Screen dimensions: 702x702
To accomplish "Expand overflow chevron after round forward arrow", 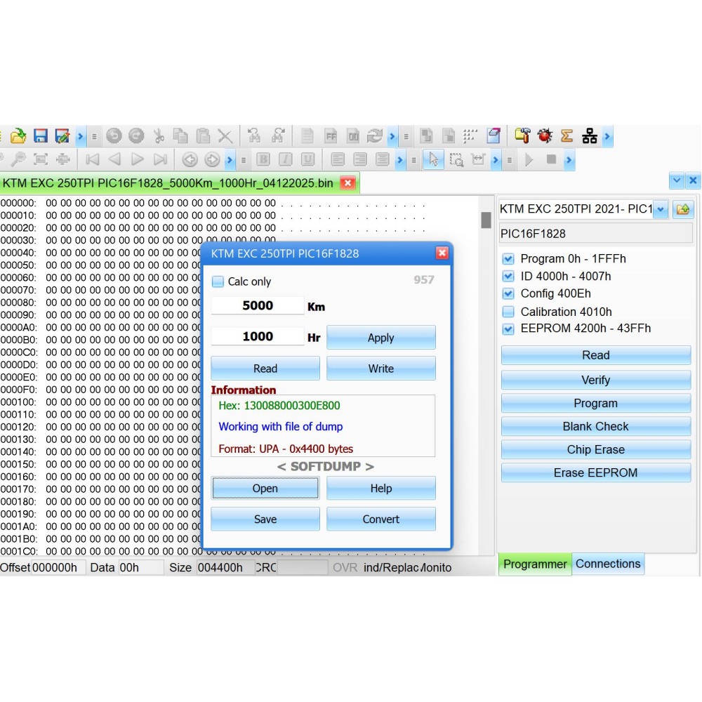I will coord(230,160).
